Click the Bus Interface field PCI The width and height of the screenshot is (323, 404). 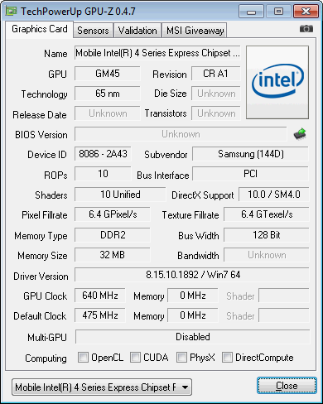250,174
